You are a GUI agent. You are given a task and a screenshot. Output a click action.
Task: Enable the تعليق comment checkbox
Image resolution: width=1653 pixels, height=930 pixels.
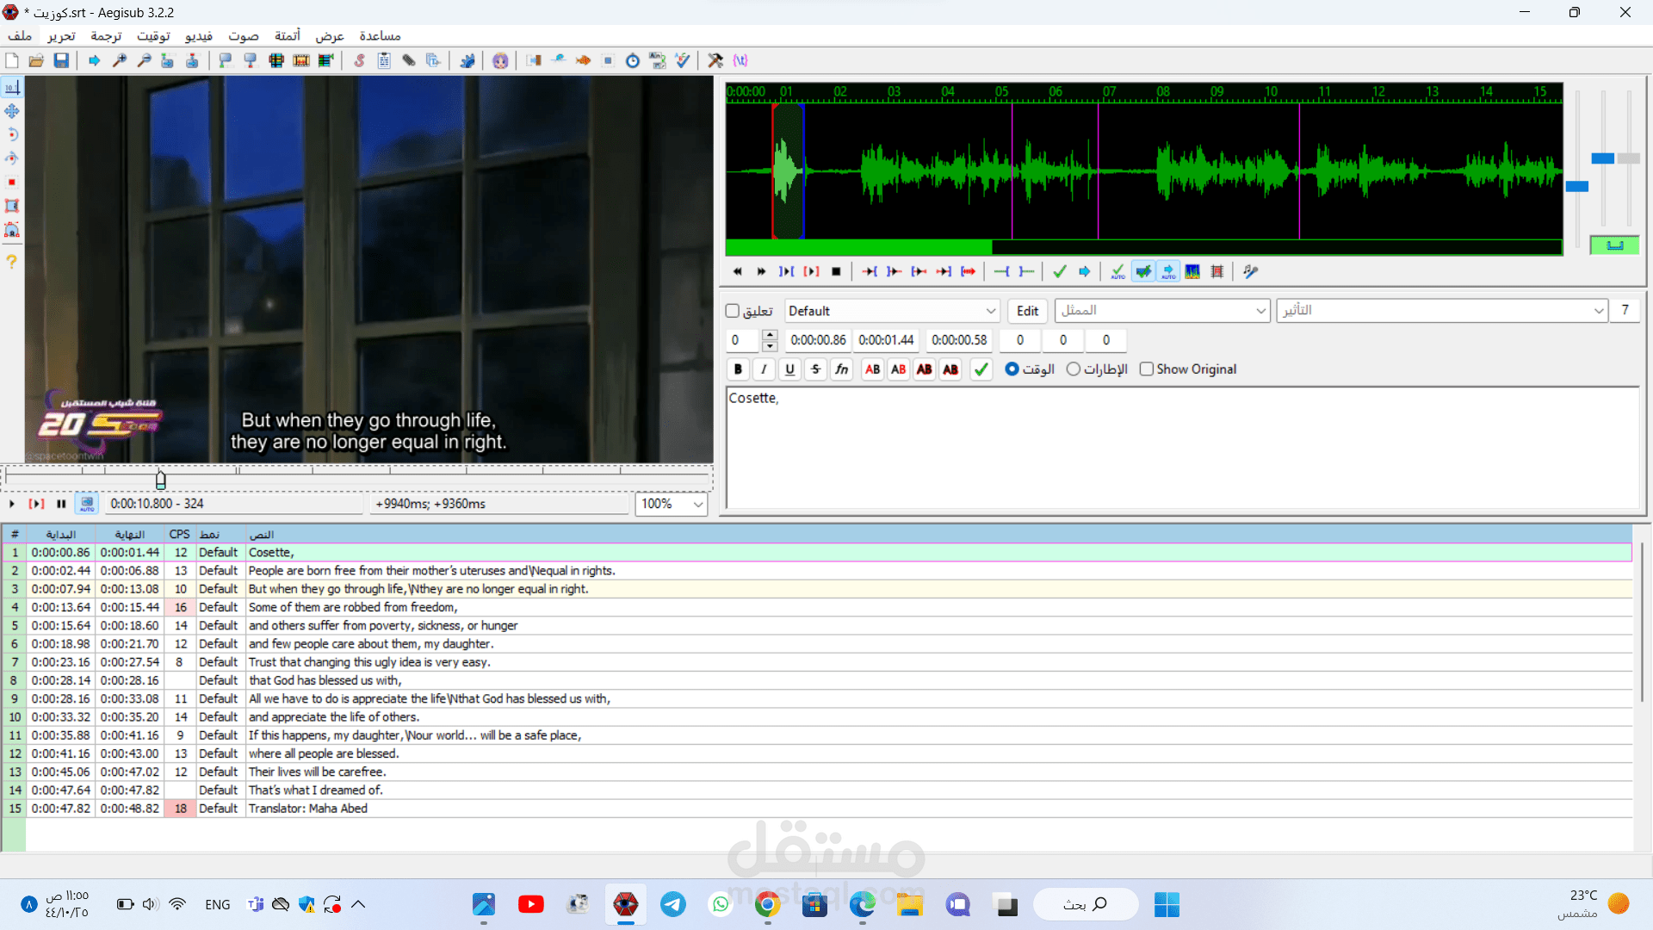click(733, 311)
